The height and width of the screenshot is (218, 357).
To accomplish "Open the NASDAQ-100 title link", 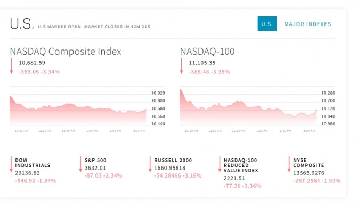I will [207, 52].
